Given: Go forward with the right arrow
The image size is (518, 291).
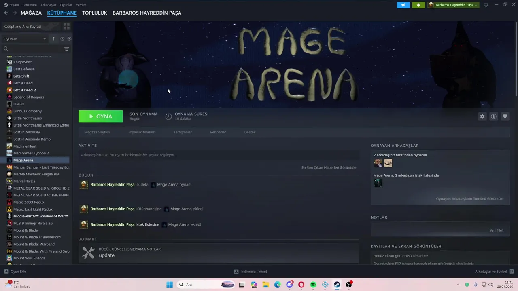Looking at the screenshot, I should pos(15,13).
